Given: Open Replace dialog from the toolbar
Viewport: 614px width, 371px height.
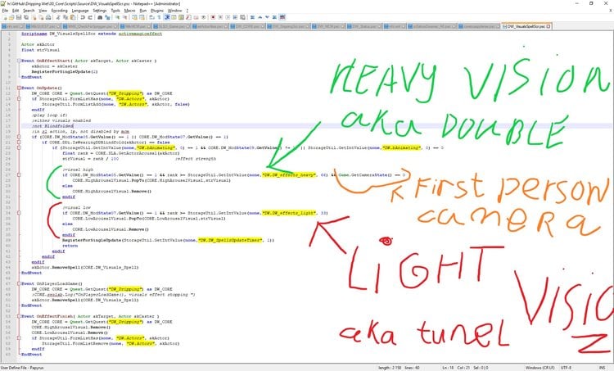Looking at the screenshot, I should pyautogui.click(x=107, y=17).
